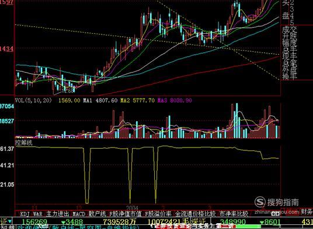The width and height of the screenshot is (313, 229).
Task: Click the 18527 volume axis label
Action: pos(7,121)
